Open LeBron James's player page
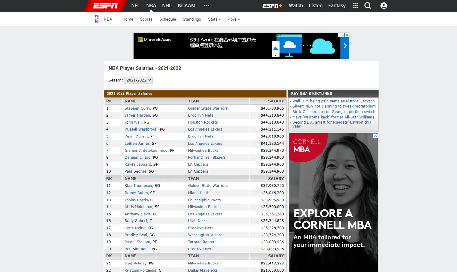 pos(137,143)
